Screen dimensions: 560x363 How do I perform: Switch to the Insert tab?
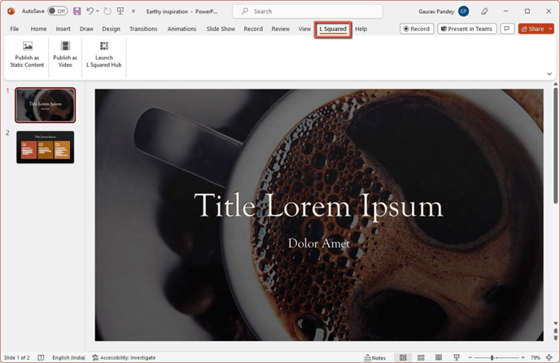click(x=63, y=29)
